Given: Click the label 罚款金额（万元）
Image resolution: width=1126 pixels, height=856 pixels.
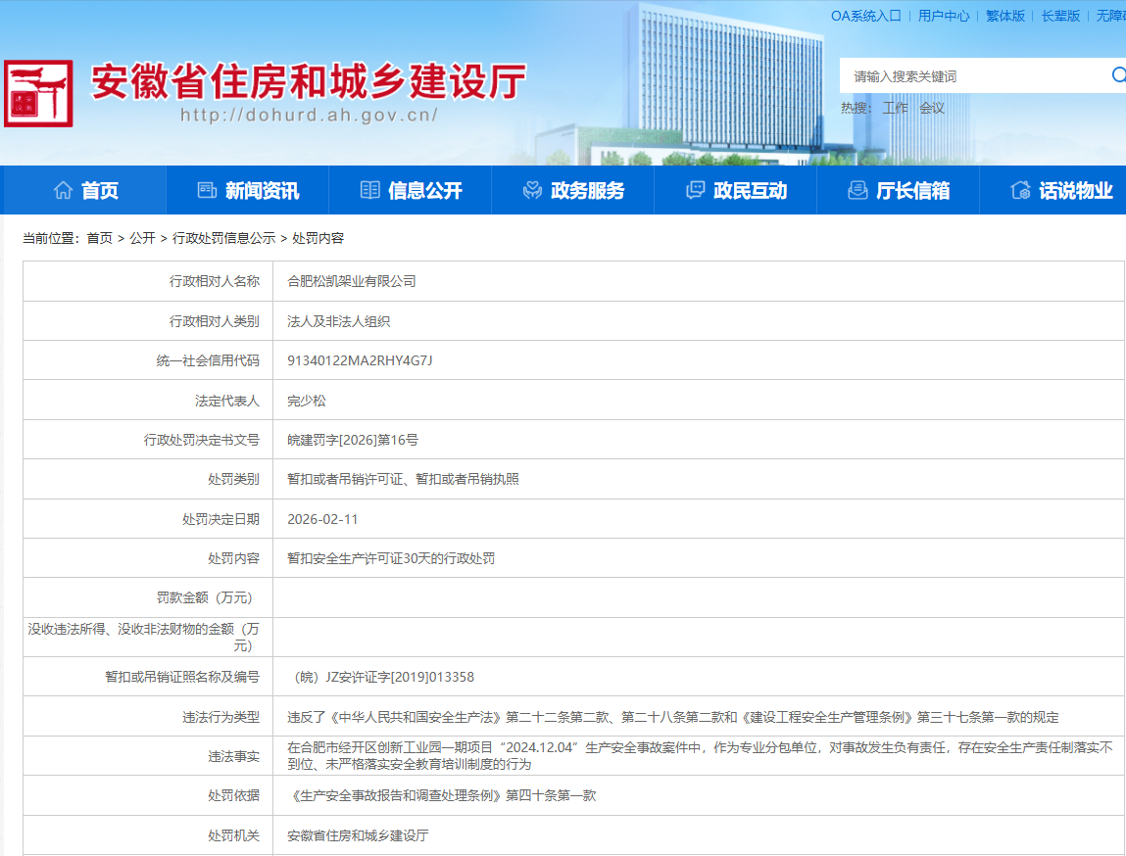Looking at the screenshot, I should (x=205, y=597).
